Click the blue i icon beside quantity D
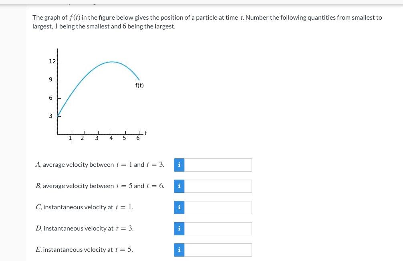 (x=179, y=229)
